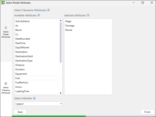Select Destination attribute
Image resolution: width=156 pixels, height=117 pixels.
[36, 52]
